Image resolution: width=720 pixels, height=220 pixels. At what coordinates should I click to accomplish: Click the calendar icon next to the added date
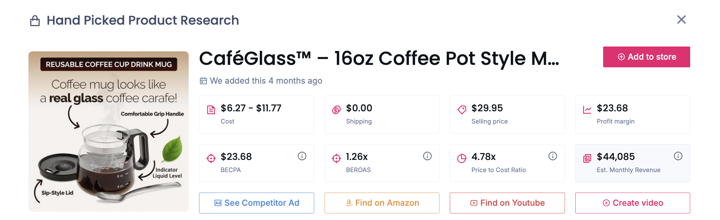coord(203,81)
